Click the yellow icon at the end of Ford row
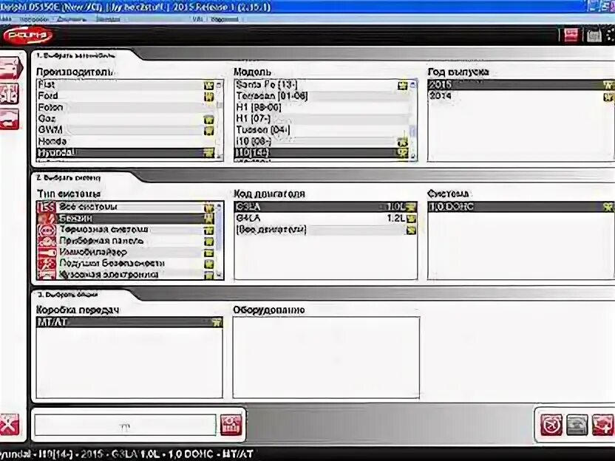This screenshot has height=461, width=615. (208, 97)
